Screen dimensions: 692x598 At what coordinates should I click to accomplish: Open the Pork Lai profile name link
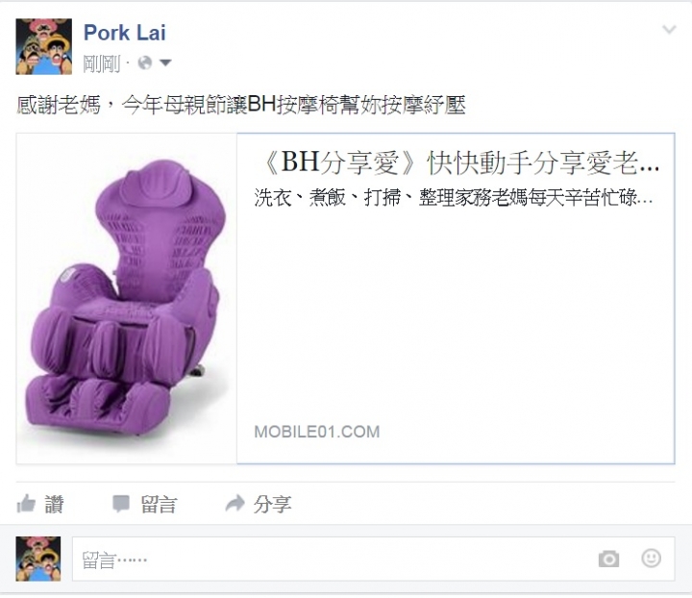(124, 33)
